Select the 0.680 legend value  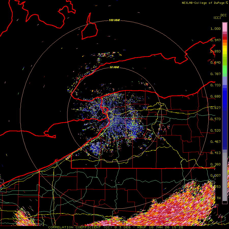pos(216,96)
